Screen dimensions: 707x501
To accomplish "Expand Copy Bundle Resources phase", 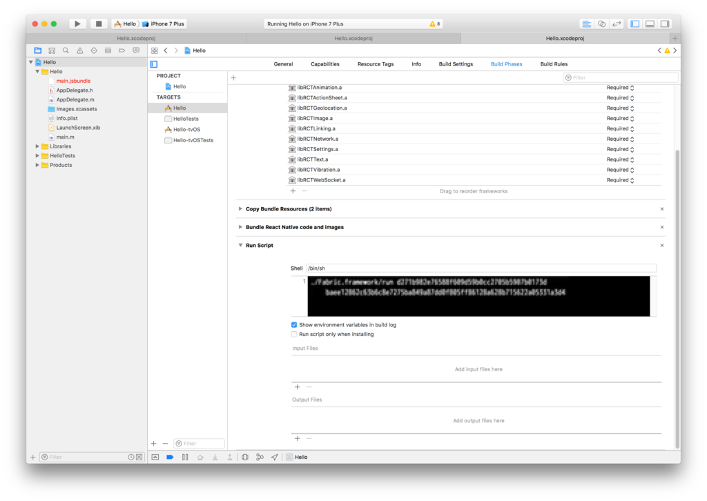I will coord(240,209).
